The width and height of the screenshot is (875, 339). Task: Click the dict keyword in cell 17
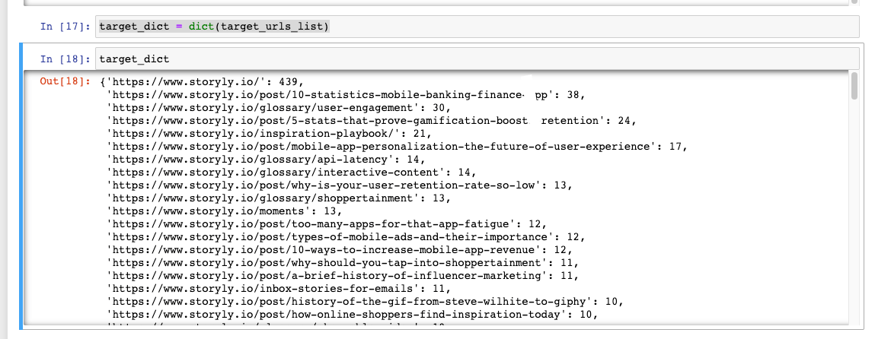point(202,27)
